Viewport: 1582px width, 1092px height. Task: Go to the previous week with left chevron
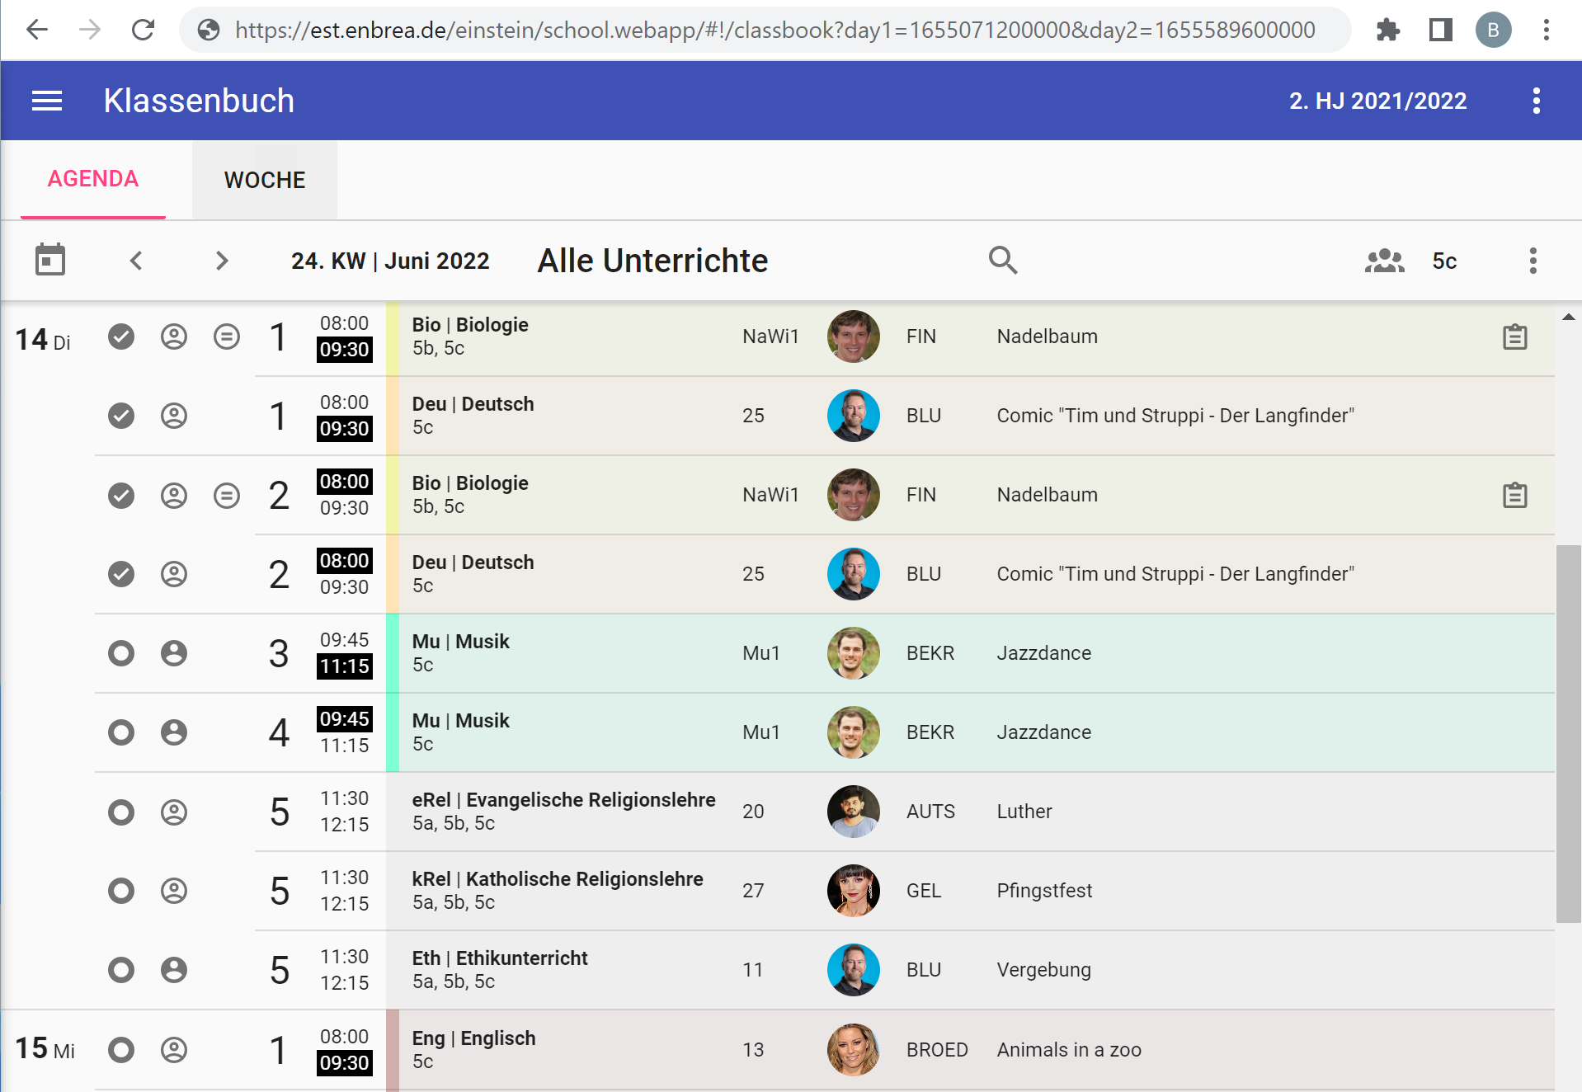click(x=137, y=261)
